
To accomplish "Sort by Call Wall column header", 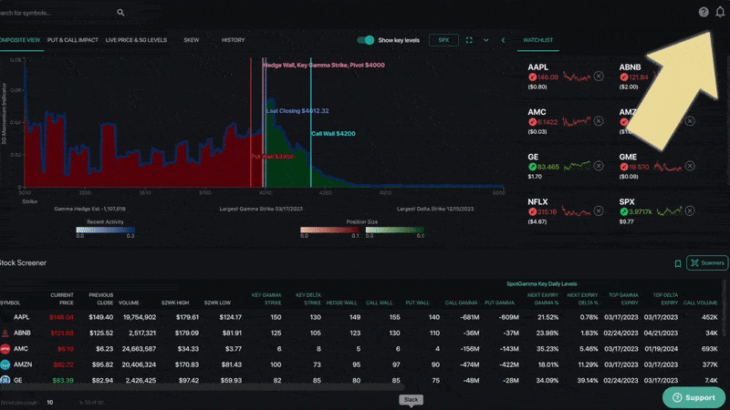I will 379,303.
